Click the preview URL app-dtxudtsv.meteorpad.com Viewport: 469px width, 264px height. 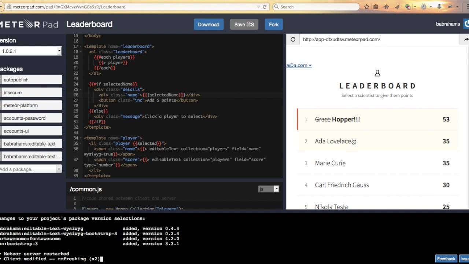[341, 39]
